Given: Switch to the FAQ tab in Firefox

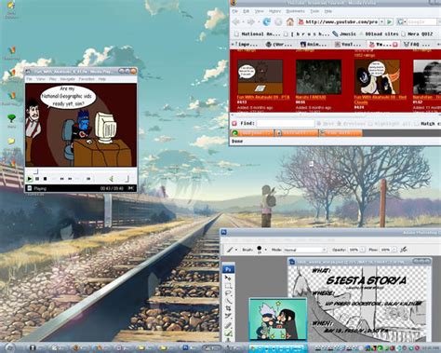Looking at the screenshot, I should (x=418, y=45).
